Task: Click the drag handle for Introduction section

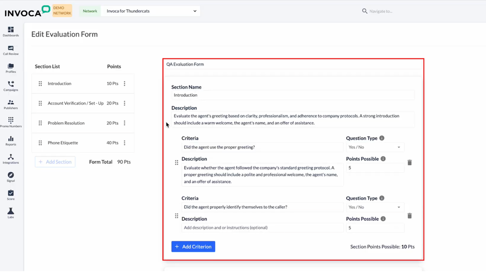Action: tap(40, 84)
